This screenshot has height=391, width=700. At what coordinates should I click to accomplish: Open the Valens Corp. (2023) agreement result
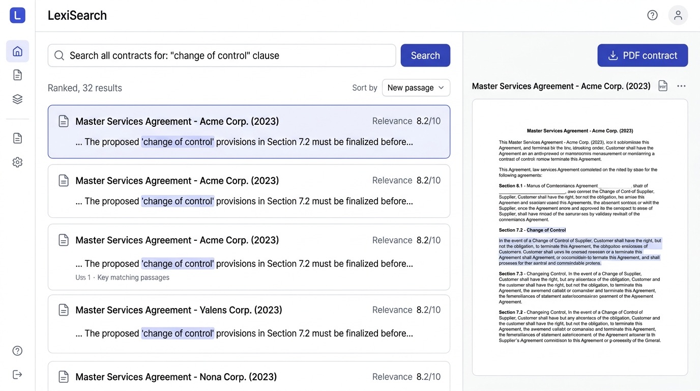(249, 324)
